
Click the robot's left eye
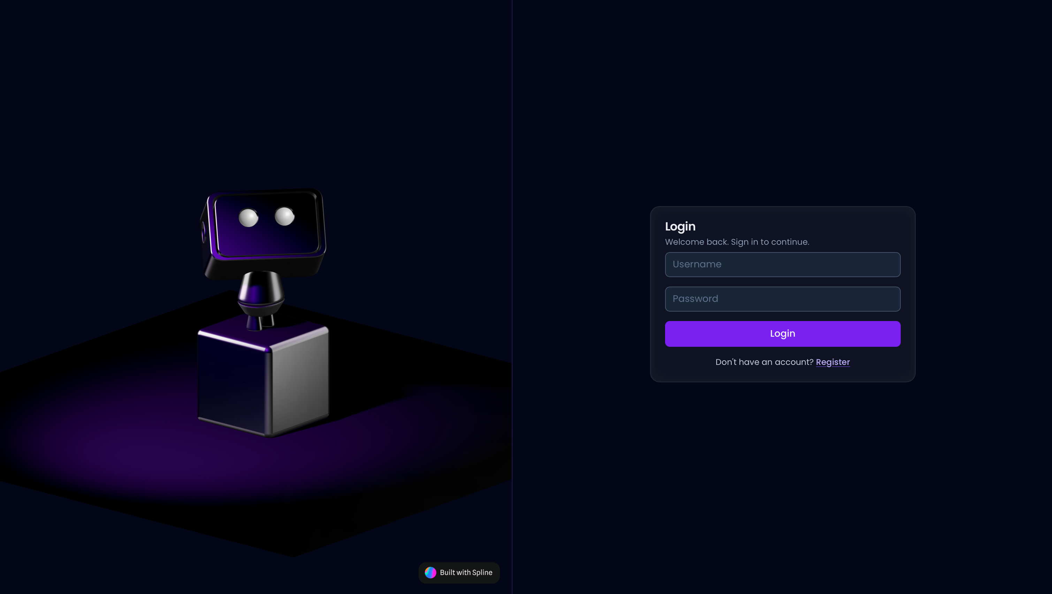pos(248,218)
